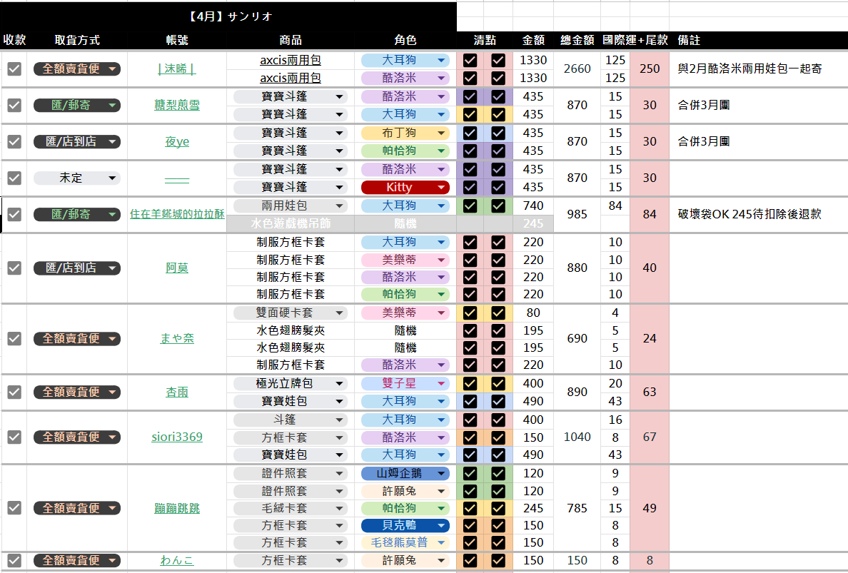The image size is (848, 573).
Task: Select the 清點 column header
Action: 485,40
